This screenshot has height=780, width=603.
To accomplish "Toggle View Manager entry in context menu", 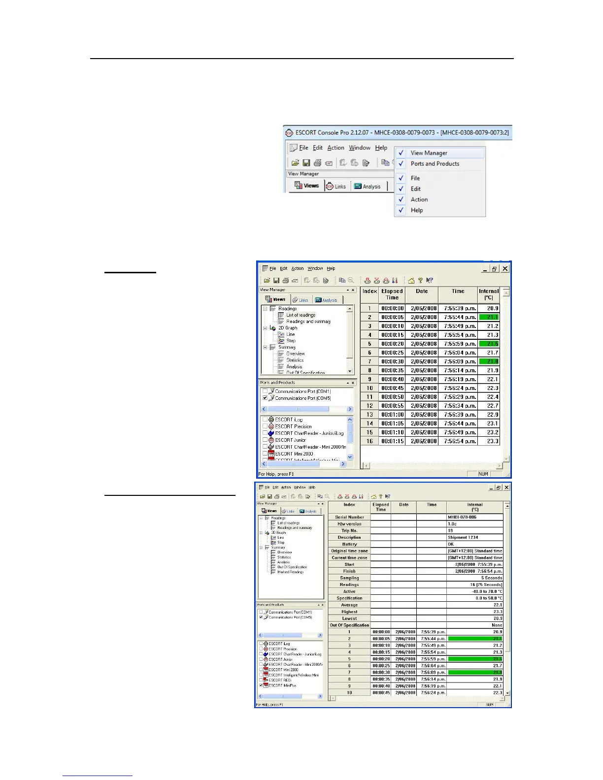I will [440, 153].
